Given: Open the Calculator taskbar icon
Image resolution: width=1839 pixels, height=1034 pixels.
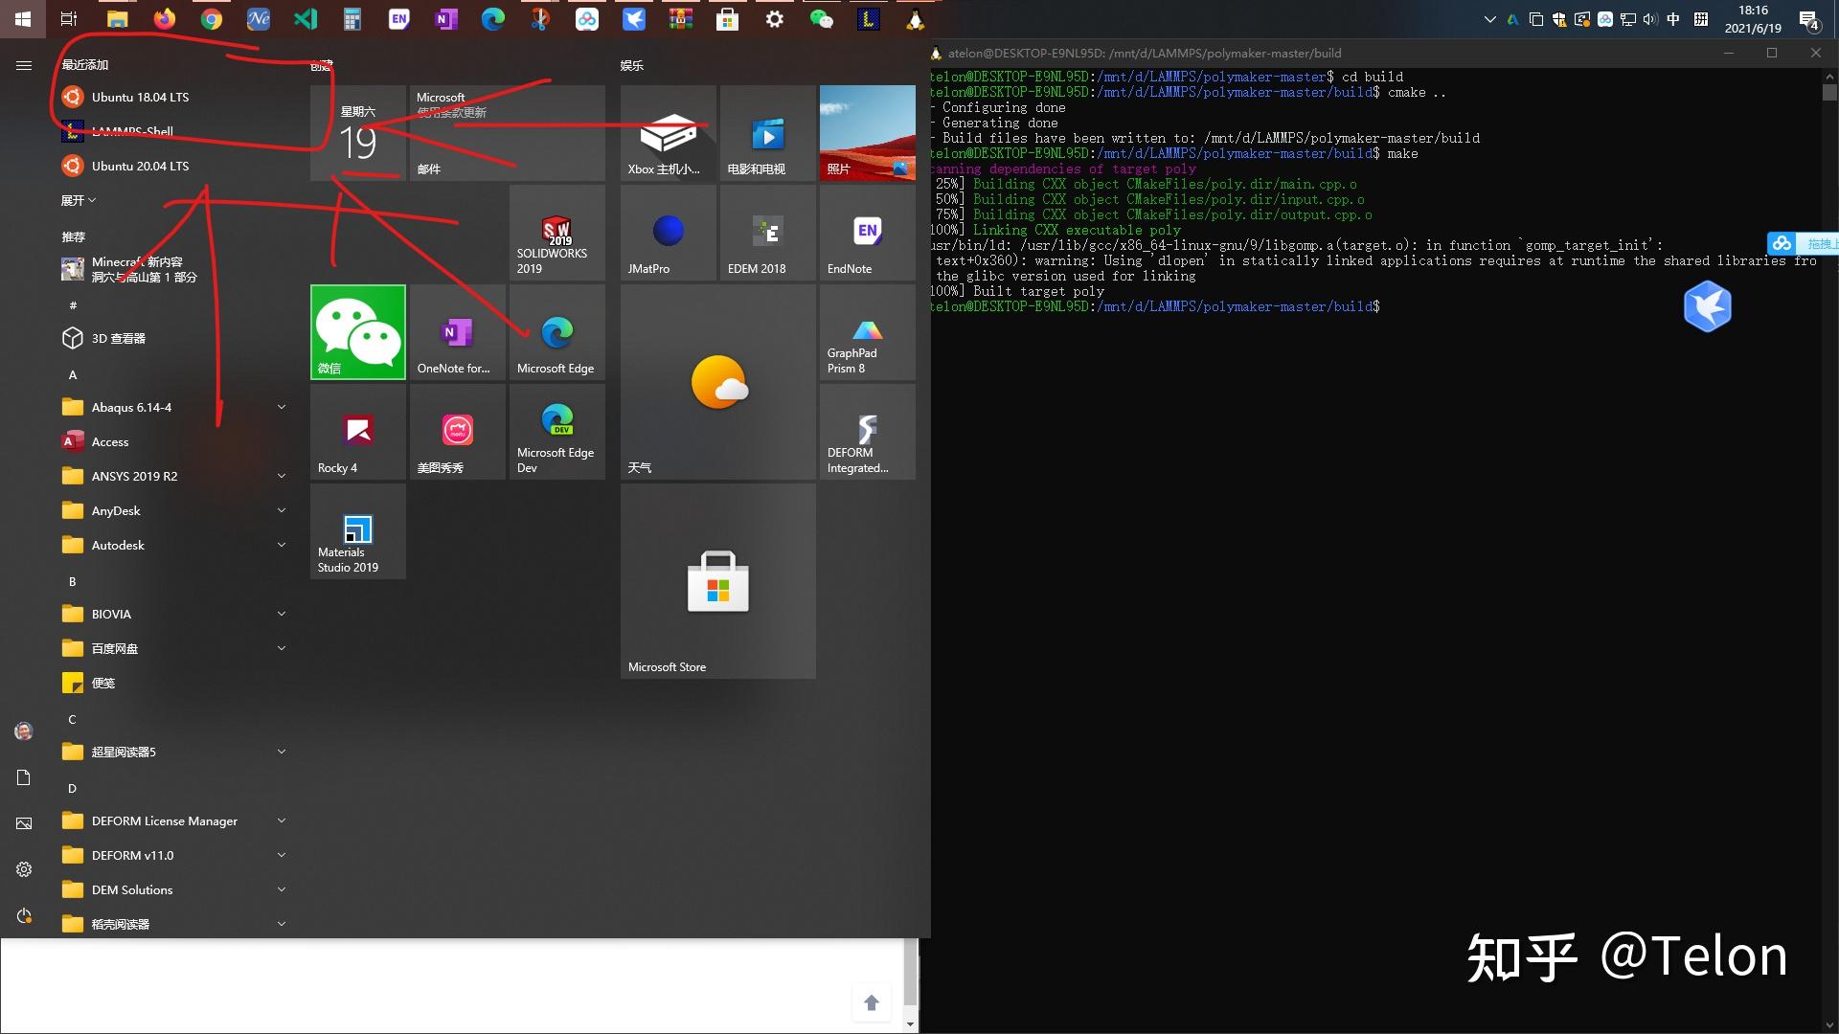Looking at the screenshot, I should (352, 18).
